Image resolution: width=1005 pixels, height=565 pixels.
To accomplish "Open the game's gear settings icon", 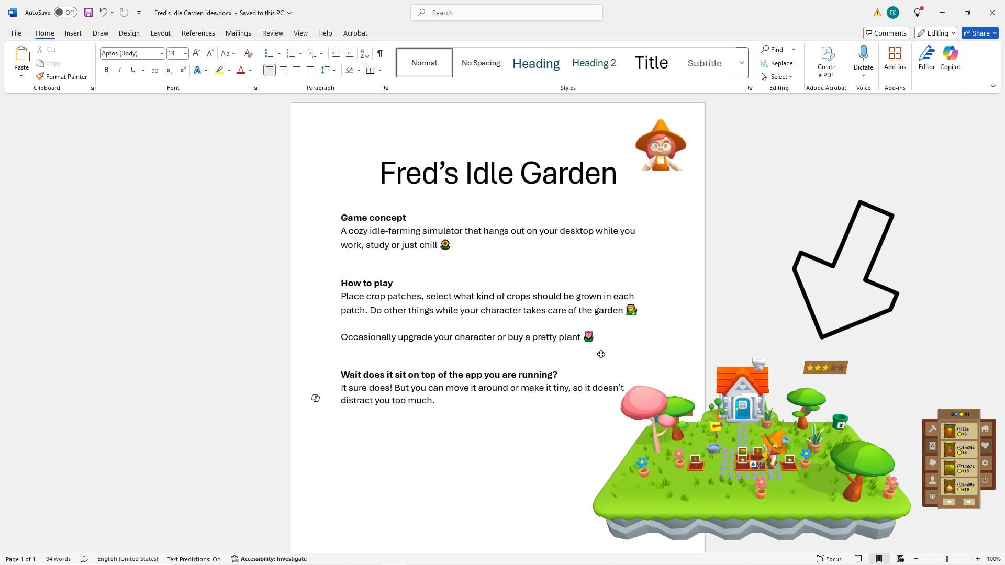I will pyautogui.click(x=985, y=463).
